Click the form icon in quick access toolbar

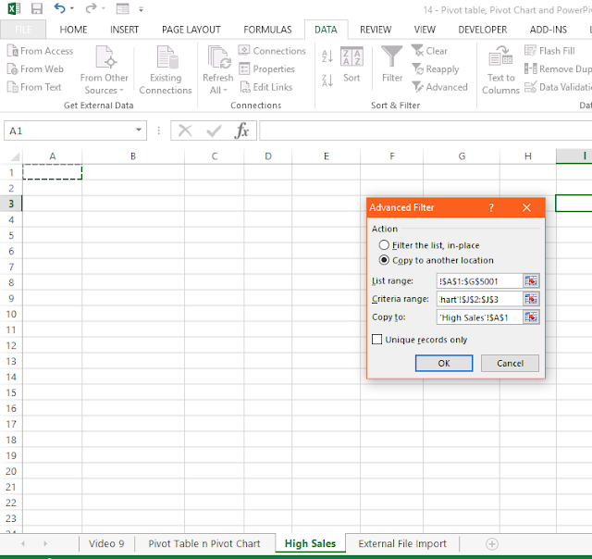(123, 8)
